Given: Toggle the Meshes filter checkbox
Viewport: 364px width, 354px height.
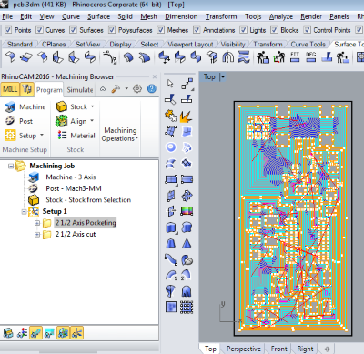Looking at the screenshot, I should [161, 30].
